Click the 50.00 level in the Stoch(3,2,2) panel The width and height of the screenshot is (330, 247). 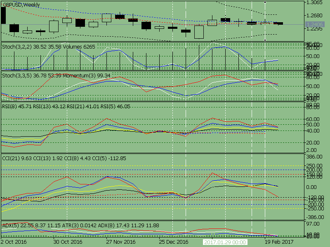[313, 56]
